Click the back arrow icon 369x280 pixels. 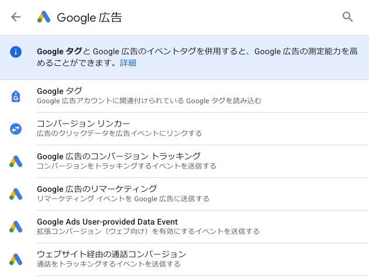click(x=16, y=17)
